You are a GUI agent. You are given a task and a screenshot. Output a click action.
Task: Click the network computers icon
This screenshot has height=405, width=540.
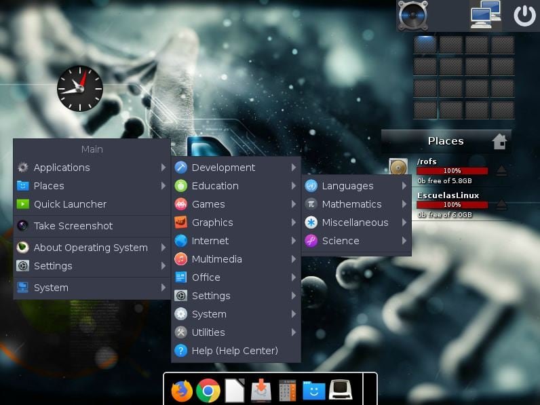486,14
